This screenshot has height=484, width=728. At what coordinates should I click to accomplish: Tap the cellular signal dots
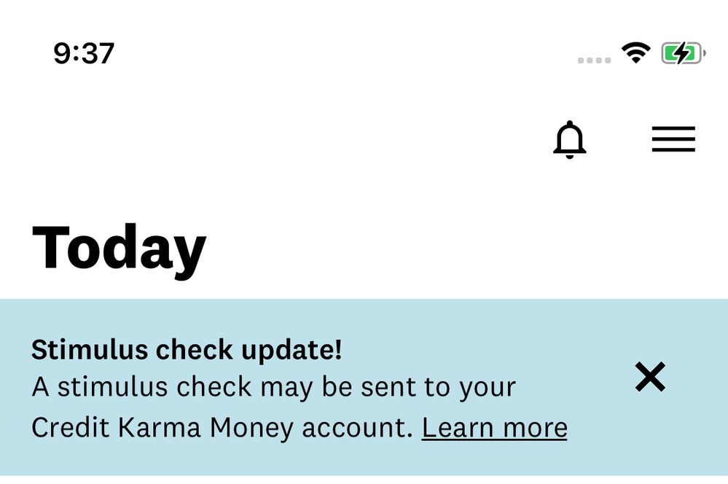pos(594,60)
